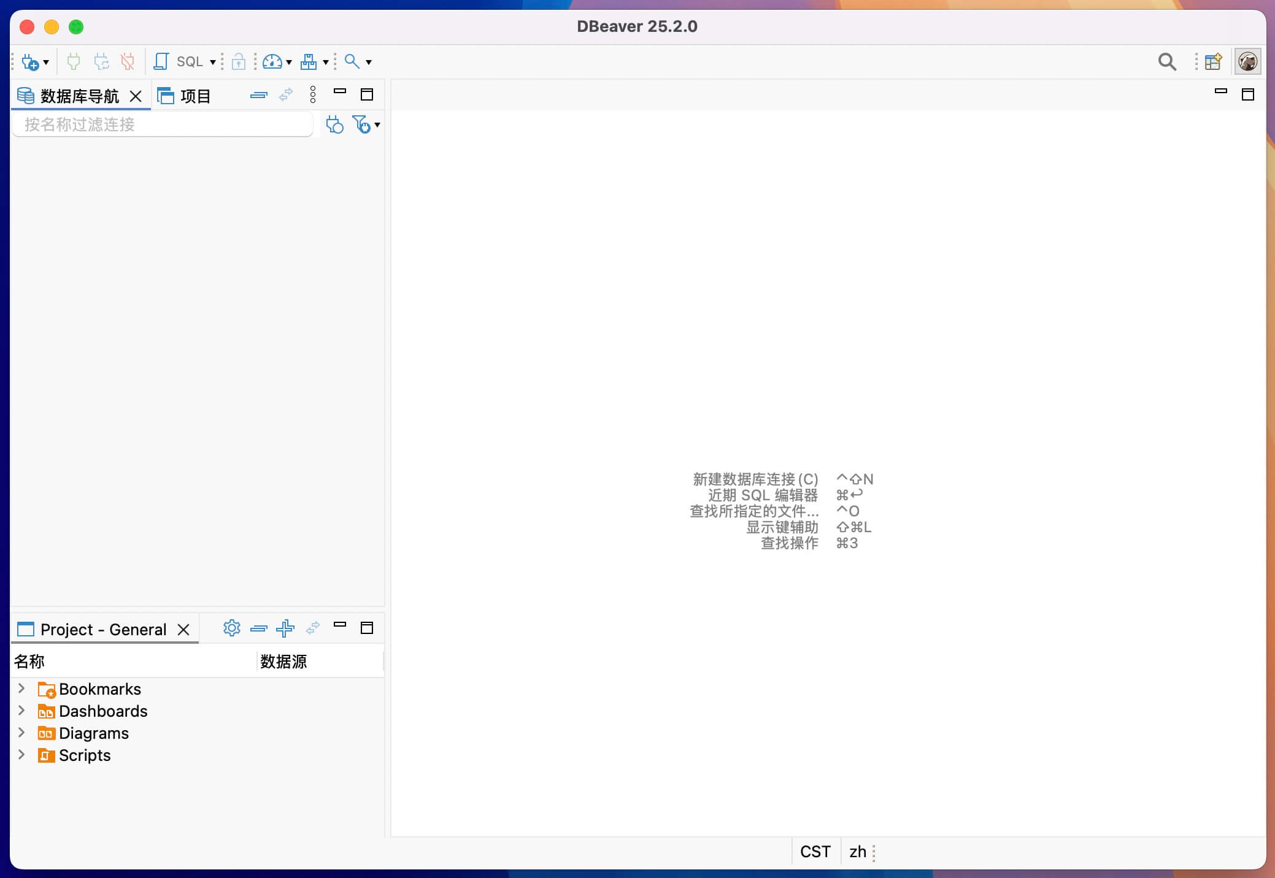Click the 显示键辅助 hint
The width and height of the screenshot is (1275, 878).
[782, 527]
